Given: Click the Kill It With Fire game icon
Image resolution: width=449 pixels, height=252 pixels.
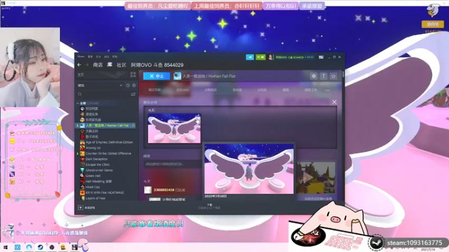Looking at the screenshot, I should (x=82, y=193).
